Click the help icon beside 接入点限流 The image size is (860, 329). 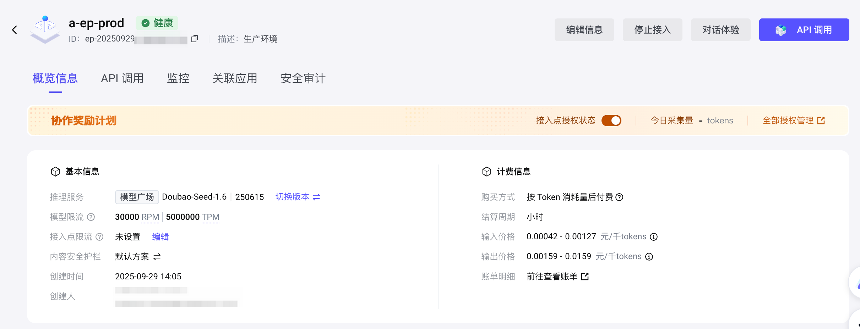coord(99,237)
